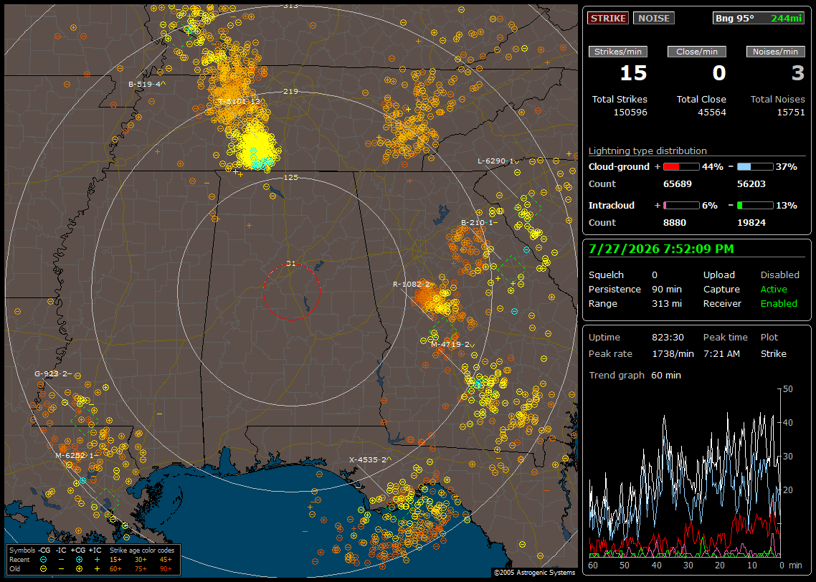Image resolution: width=816 pixels, height=582 pixels.
Task: Click the 30+ strike age color code
Action: [141, 560]
